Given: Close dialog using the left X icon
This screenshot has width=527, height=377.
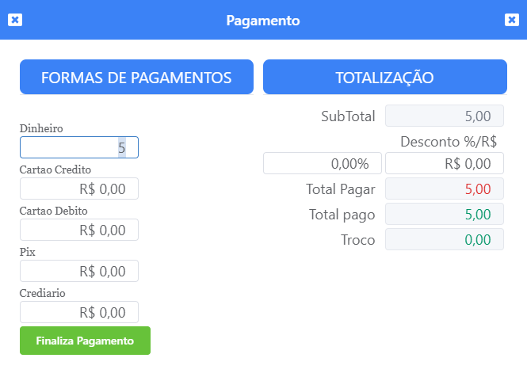Looking at the screenshot, I should tap(15, 20).
